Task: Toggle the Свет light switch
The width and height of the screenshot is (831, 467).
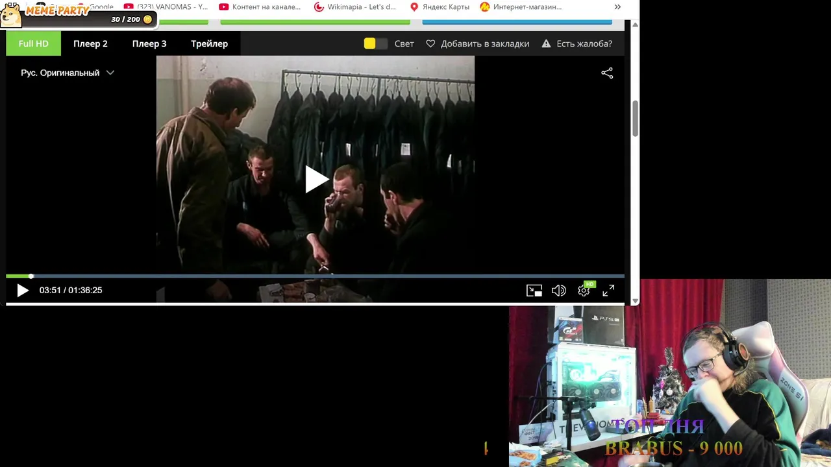Action: [x=375, y=43]
